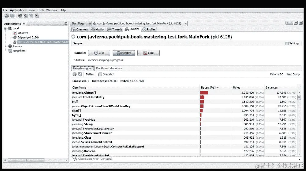
Task: Select the Heap histogram sub-tab
Action: coord(83,68)
